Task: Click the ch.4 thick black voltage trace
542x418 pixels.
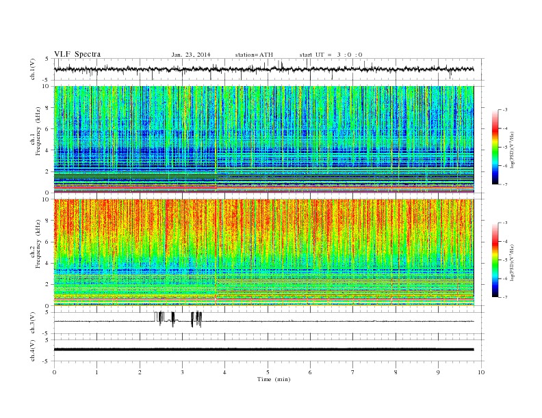Action: tap(263, 350)
